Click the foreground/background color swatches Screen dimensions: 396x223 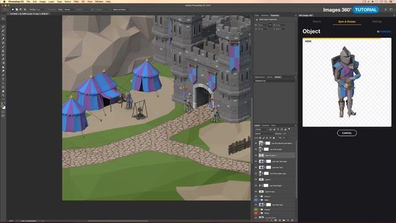3,107
